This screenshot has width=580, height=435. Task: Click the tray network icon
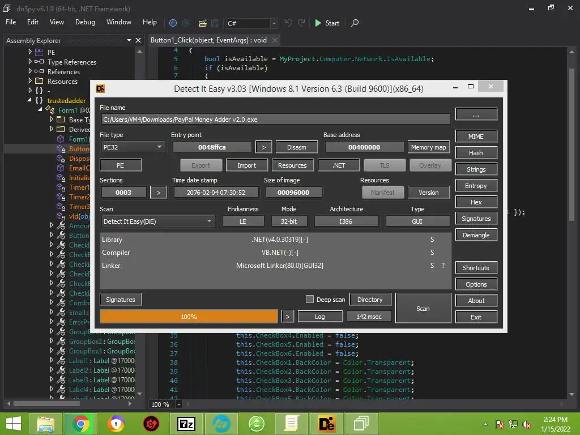513,424
